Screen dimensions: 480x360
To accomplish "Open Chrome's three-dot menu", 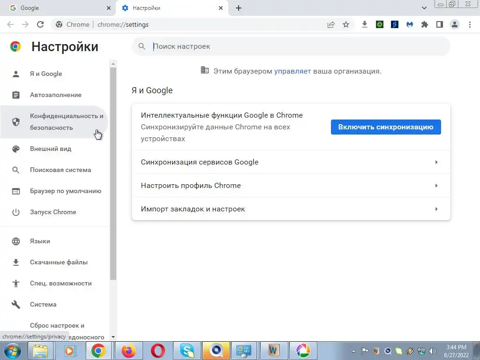I will coord(470,24).
